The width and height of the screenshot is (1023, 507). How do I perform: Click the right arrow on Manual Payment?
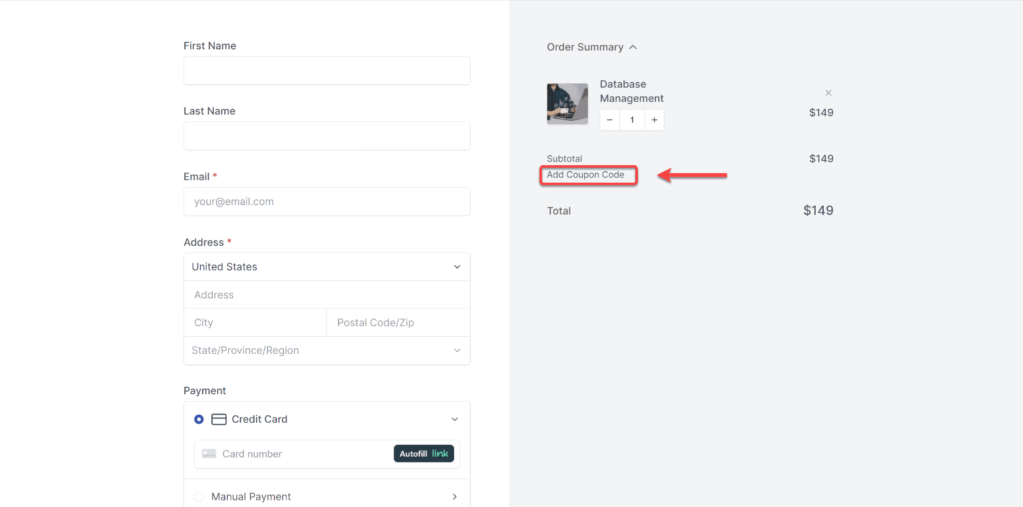[455, 497]
